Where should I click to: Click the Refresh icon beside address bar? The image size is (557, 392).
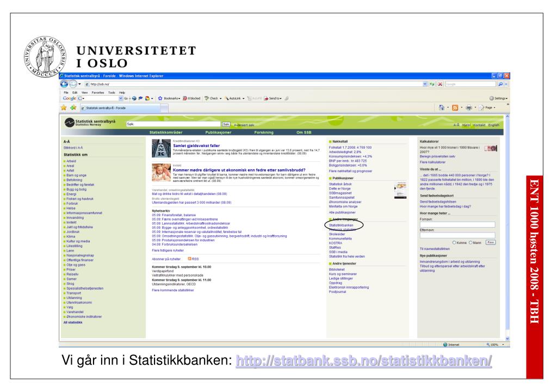432,84
